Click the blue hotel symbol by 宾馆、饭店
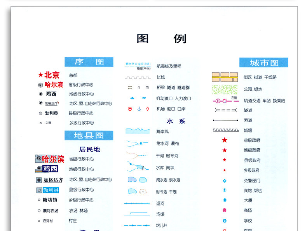Image resolution: width=307 pixels, height=231 pixels. [x=225, y=190]
